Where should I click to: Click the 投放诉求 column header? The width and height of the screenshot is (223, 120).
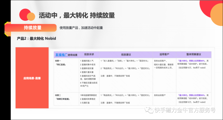(89, 54)
